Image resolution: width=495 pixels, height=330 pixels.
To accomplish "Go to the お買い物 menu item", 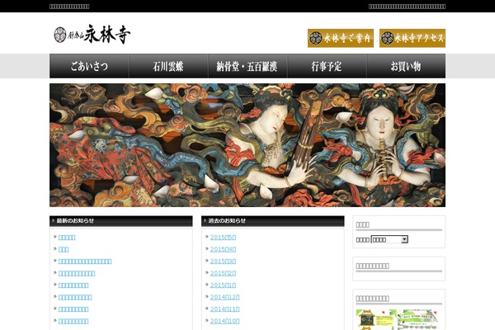I will click(x=406, y=66).
